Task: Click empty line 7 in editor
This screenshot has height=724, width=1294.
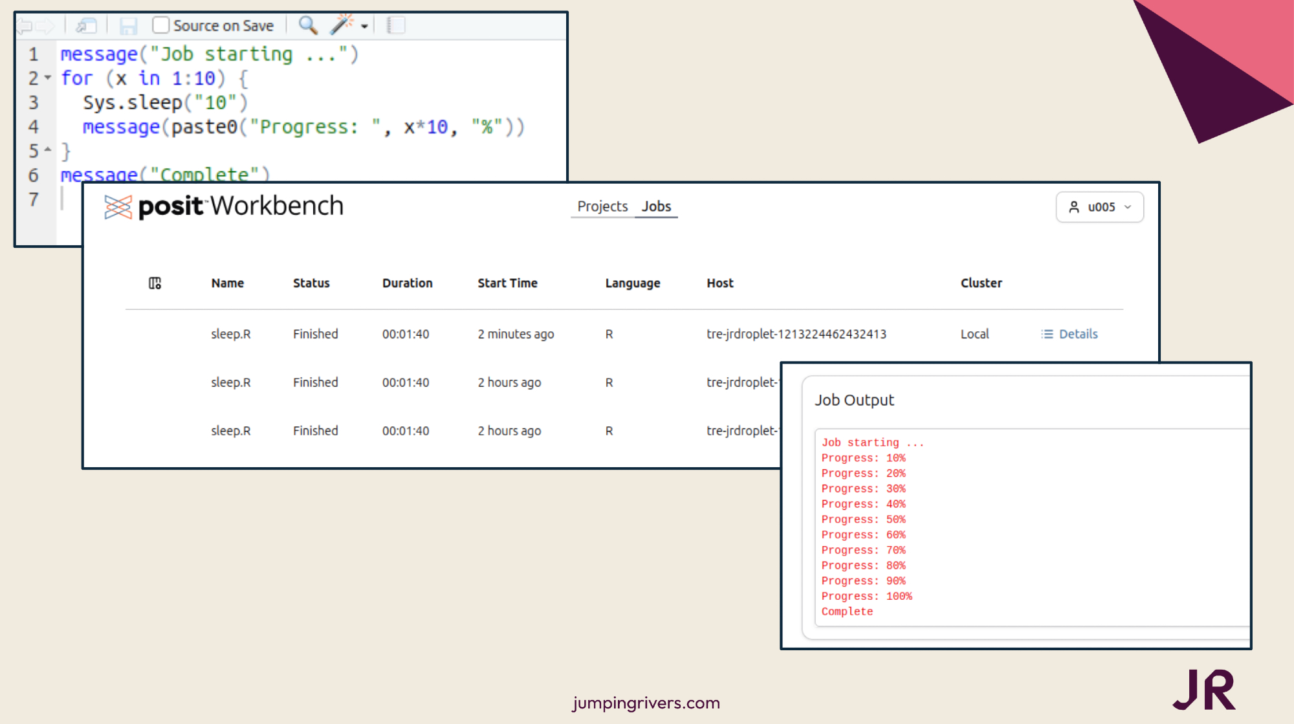Action: (71, 199)
